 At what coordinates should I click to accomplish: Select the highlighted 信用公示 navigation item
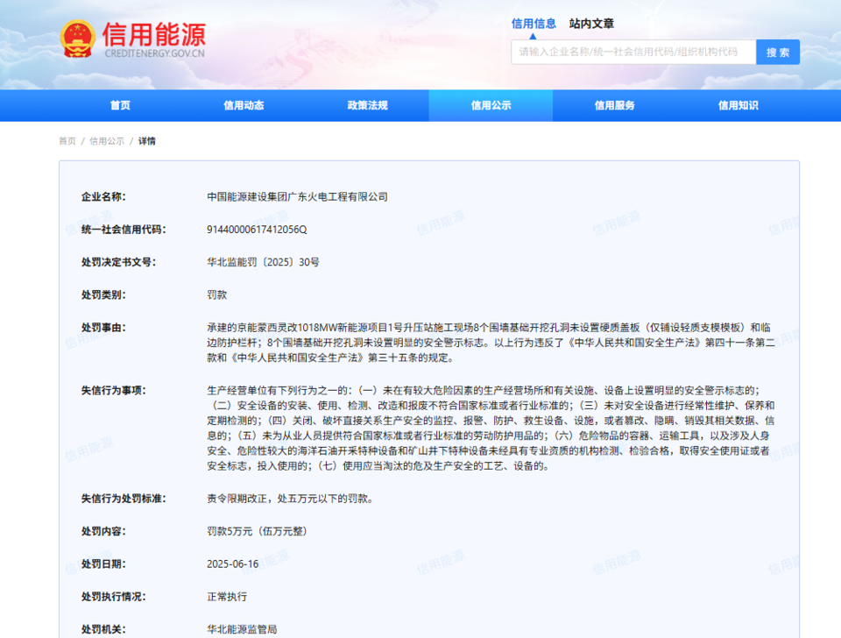tap(491, 105)
